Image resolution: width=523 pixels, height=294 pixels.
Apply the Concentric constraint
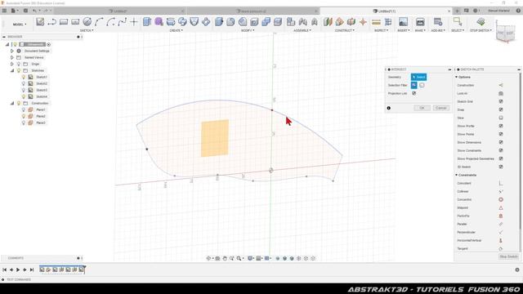pos(501,199)
